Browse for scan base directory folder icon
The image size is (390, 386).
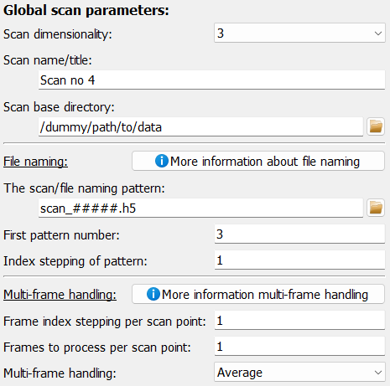[x=376, y=126]
